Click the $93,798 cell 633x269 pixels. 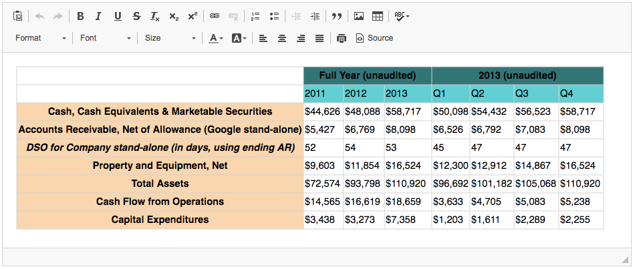tap(364, 184)
